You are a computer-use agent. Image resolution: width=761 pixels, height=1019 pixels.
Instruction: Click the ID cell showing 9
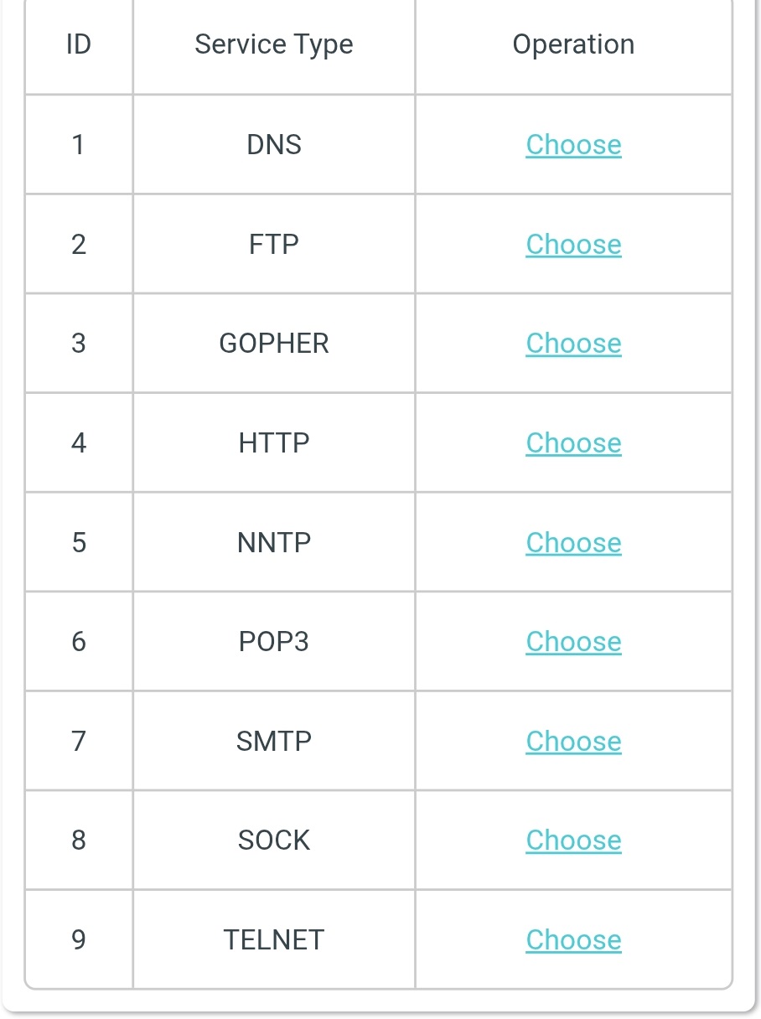point(78,939)
